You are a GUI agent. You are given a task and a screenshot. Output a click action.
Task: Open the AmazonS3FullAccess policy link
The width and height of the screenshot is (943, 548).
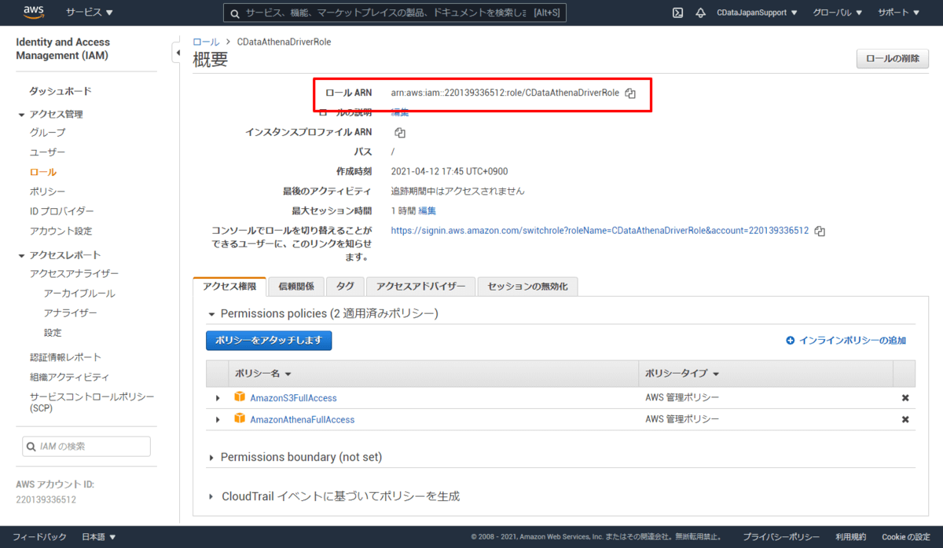(293, 398)
